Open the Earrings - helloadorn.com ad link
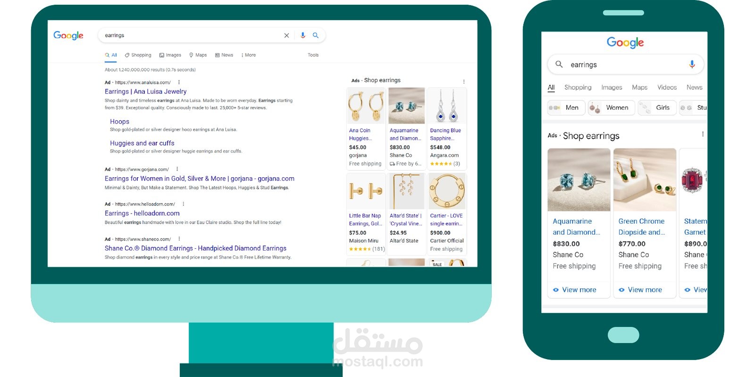This screenshot has width=755, height=377. (x=142, y=213)
